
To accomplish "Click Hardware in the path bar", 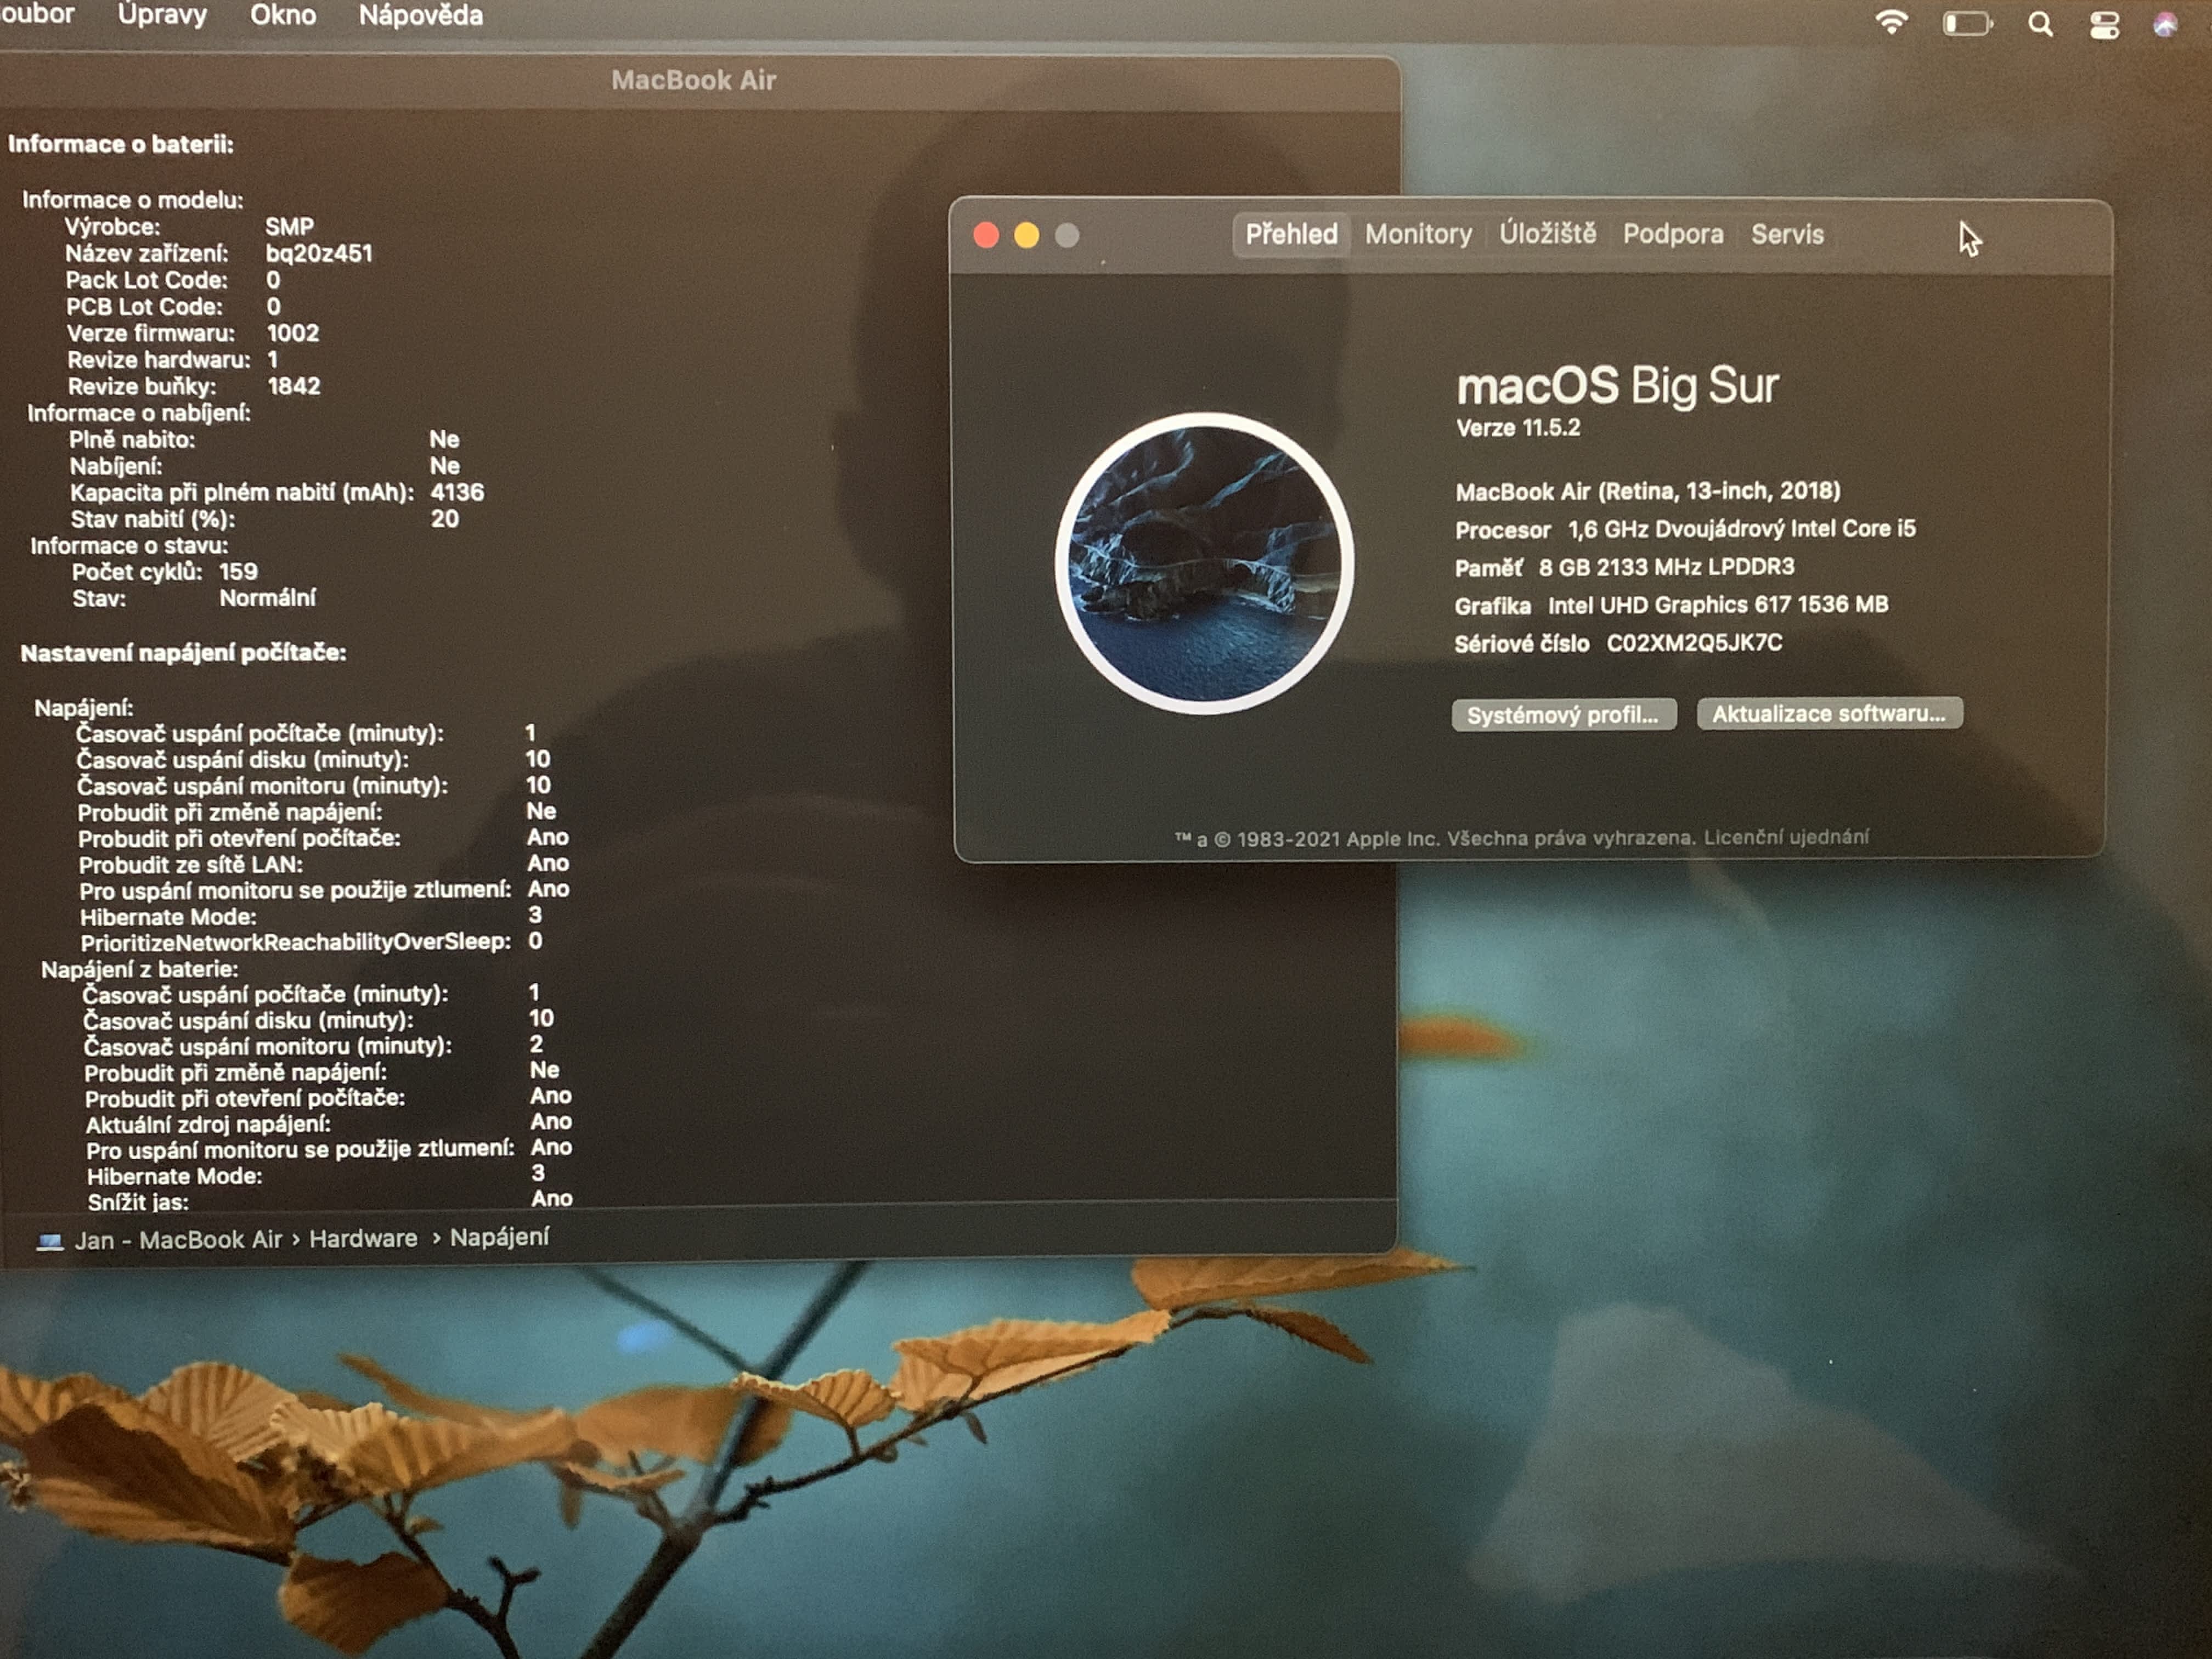I will point(363,1239).
